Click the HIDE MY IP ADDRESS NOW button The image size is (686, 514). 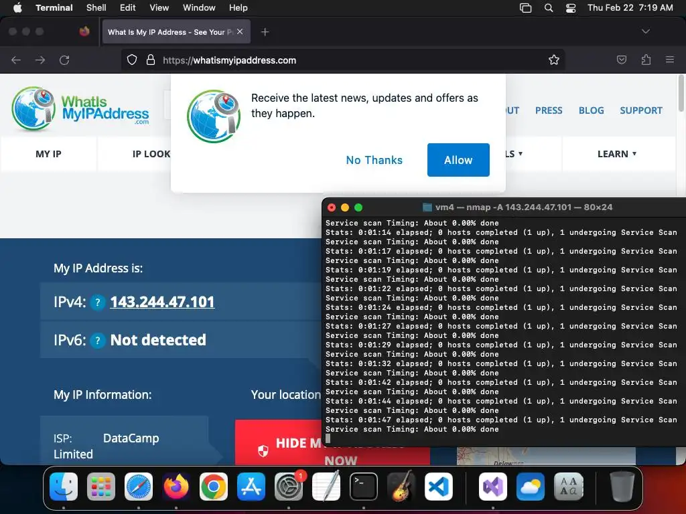(x=332, y=443)
